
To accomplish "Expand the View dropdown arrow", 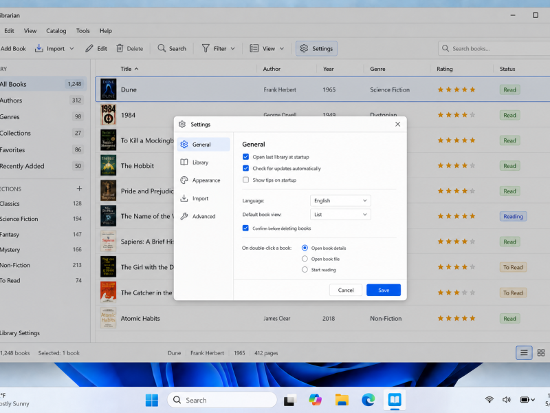I will tap(282, 48).
